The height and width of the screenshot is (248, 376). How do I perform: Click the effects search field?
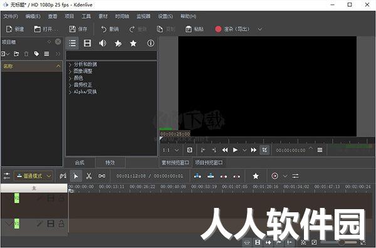(x=112, y=55)
